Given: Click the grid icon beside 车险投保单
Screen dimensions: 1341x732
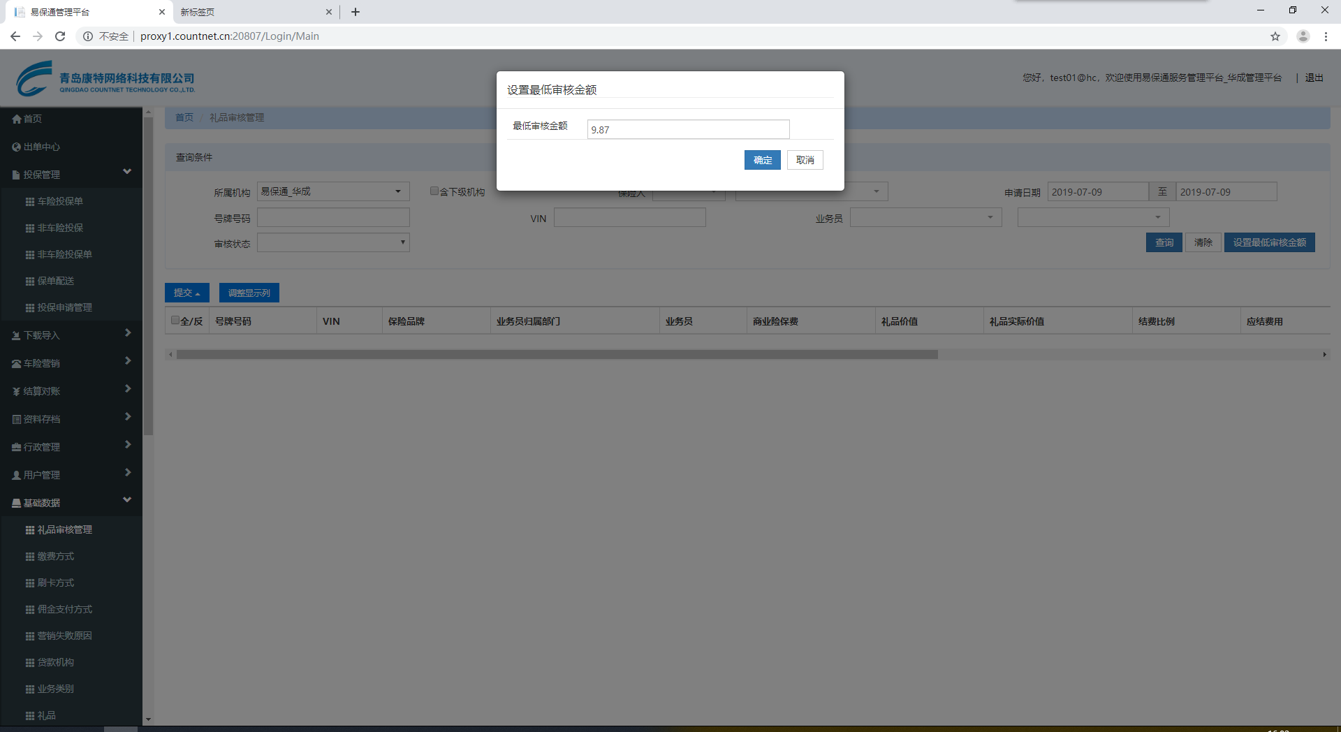Looking at the screenshot, I should point(30,202).
